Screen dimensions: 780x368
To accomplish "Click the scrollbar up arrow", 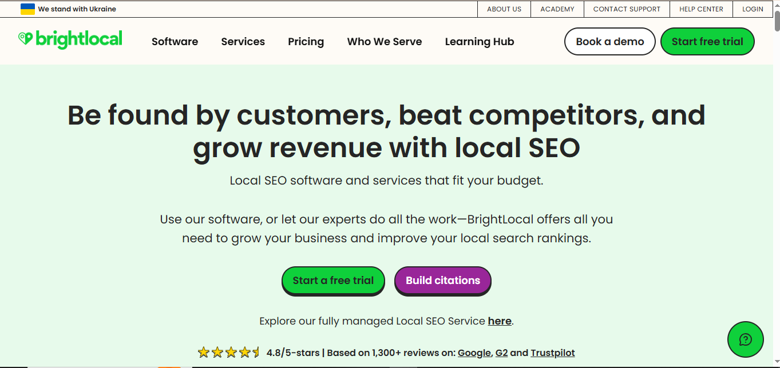I will (x=776, y=5).
